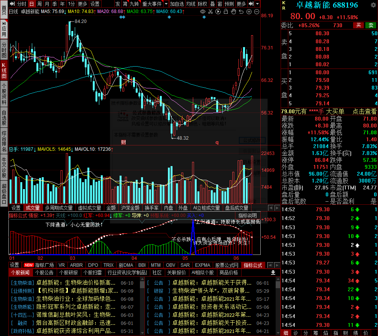Click the 指标说明 button
Screen dimensions: 378x336
pyautogui.click(x=248, y=215)
